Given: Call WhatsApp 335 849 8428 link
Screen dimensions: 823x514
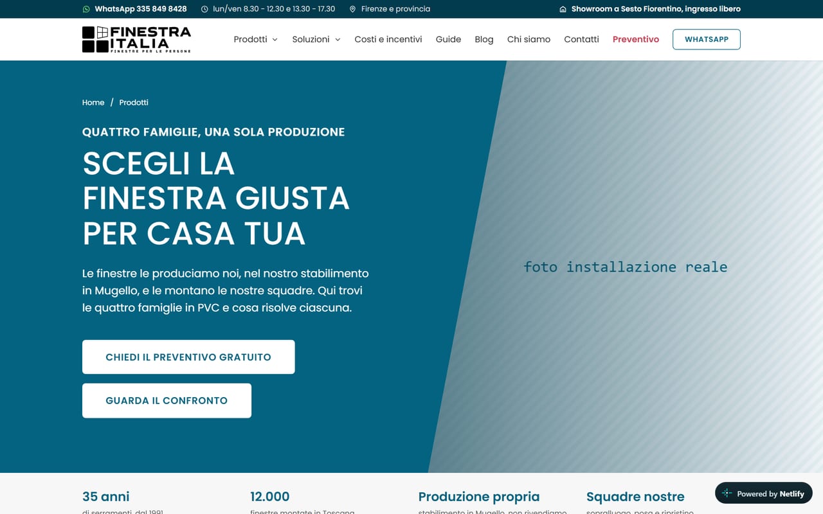Looking at the screenshot, I should (141, 9).
